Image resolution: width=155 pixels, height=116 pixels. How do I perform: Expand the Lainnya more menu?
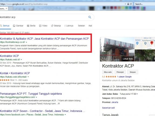pos(69,26)
